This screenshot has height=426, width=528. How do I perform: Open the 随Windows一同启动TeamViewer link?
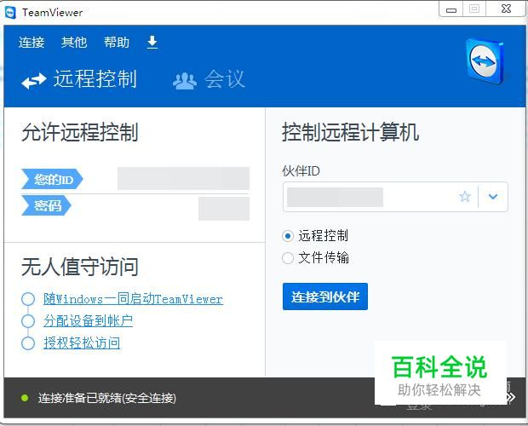pyautogui.click(x=133, y=299)
